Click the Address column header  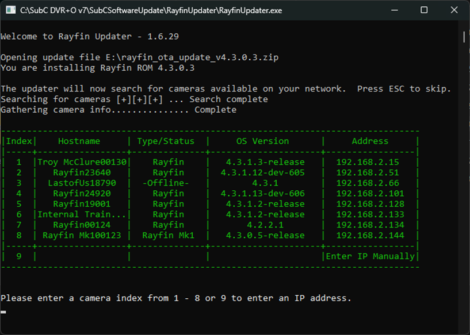point(370,141)
